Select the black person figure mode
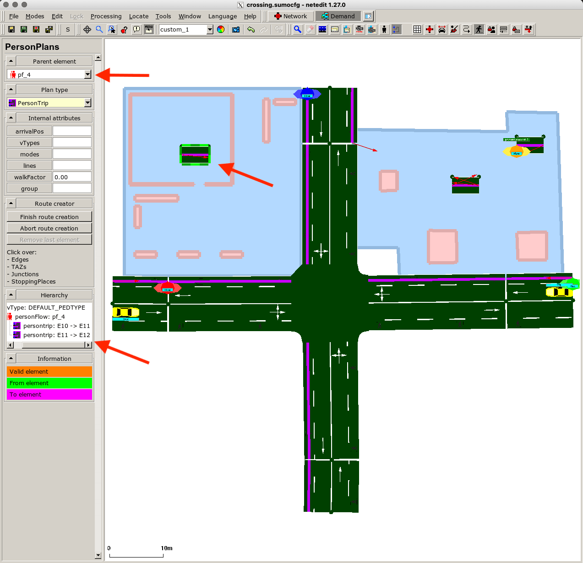 pos(384,29)
